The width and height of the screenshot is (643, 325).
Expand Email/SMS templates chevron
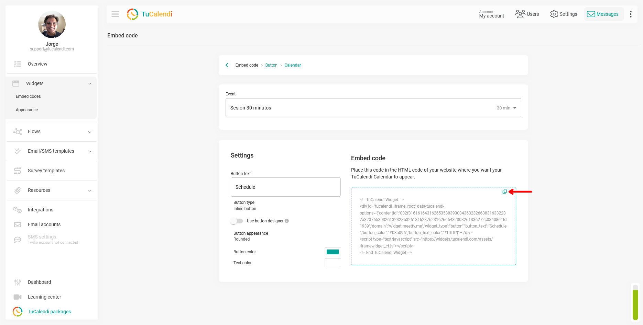coord(90,151)
